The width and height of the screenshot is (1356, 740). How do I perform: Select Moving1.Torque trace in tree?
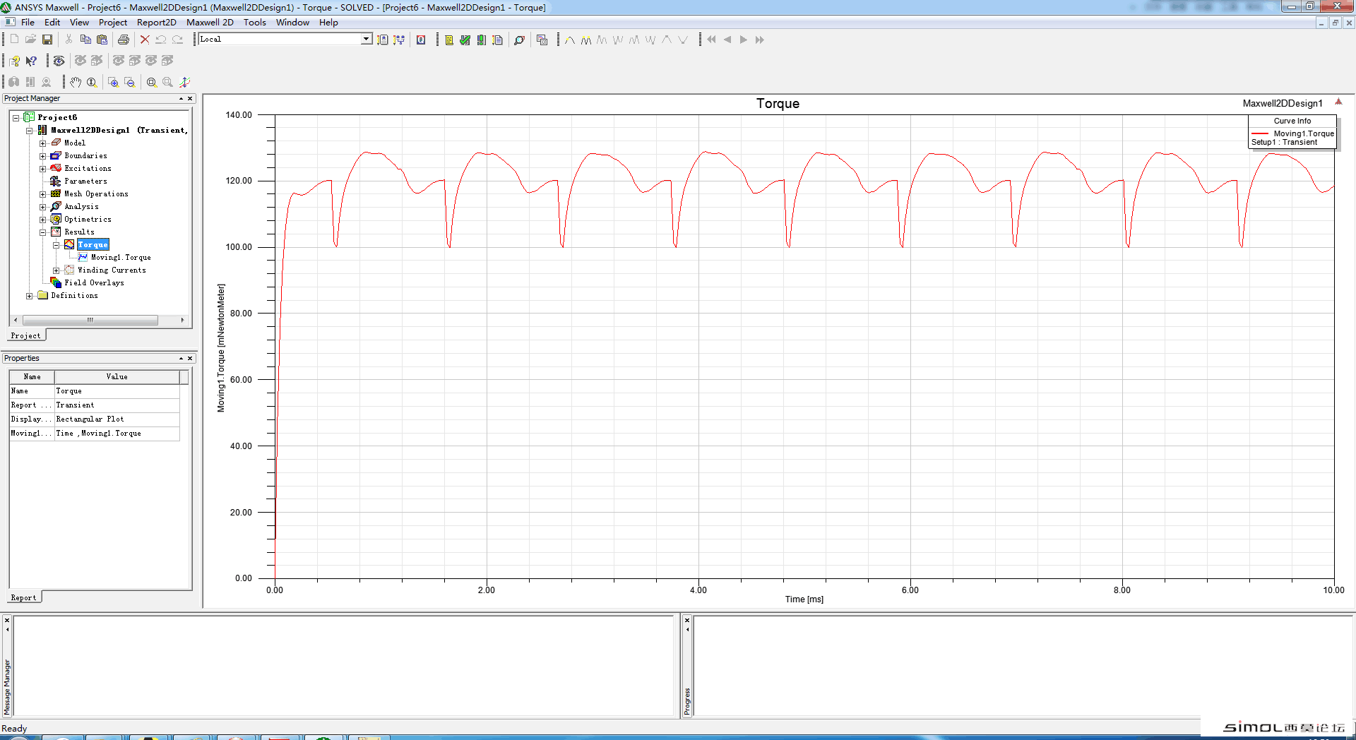121,258
